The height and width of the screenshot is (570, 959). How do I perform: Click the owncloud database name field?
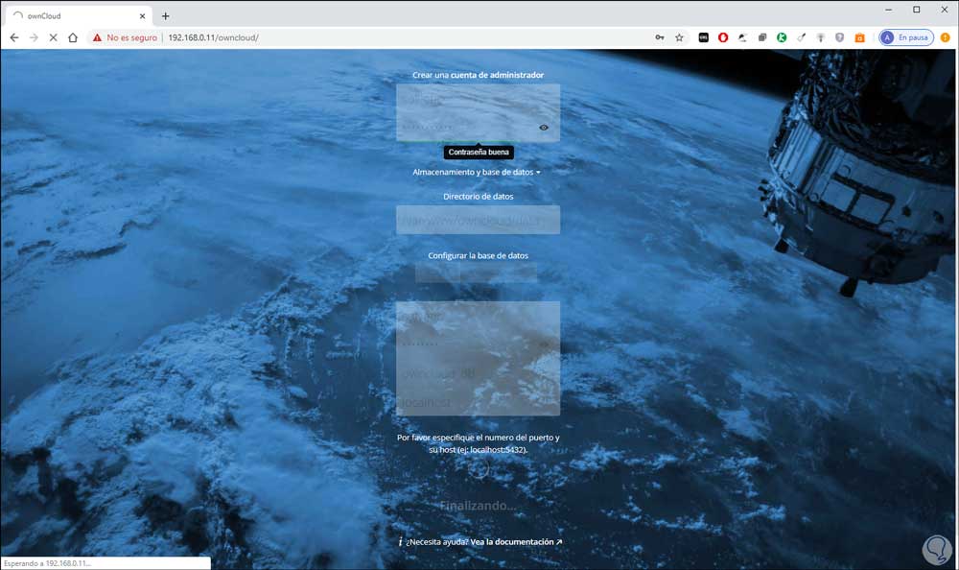(478, 373)
